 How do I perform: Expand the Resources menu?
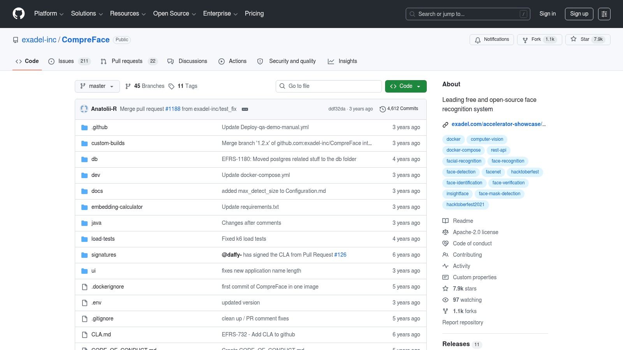click(128, 14)
